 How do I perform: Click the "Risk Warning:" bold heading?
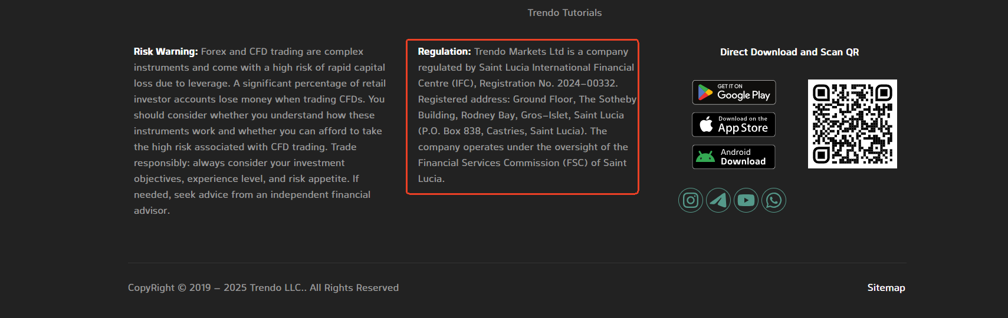coord(166,52)
